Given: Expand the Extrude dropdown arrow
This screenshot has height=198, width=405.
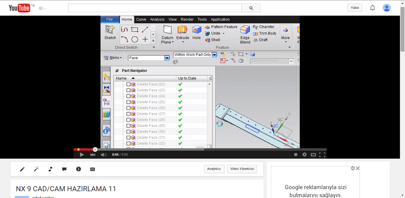Looking at the screenshot, I should pyautogui.click(x=183, y=42).
